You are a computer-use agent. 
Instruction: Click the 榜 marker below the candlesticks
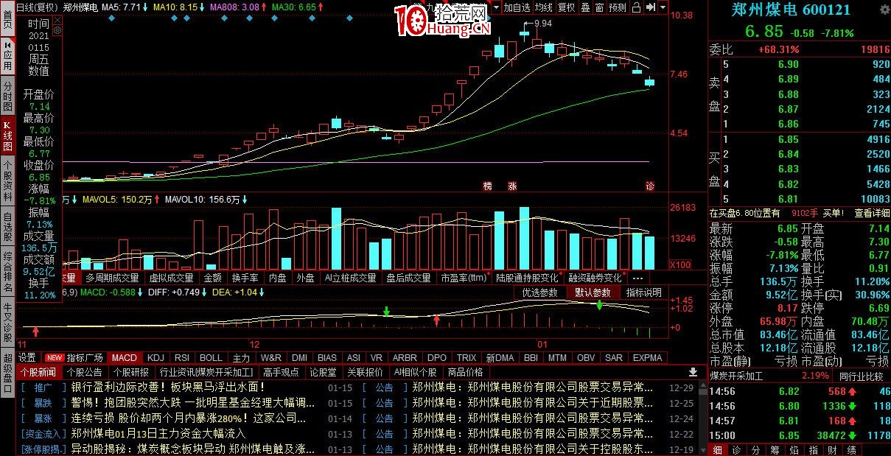coord(487,186)
